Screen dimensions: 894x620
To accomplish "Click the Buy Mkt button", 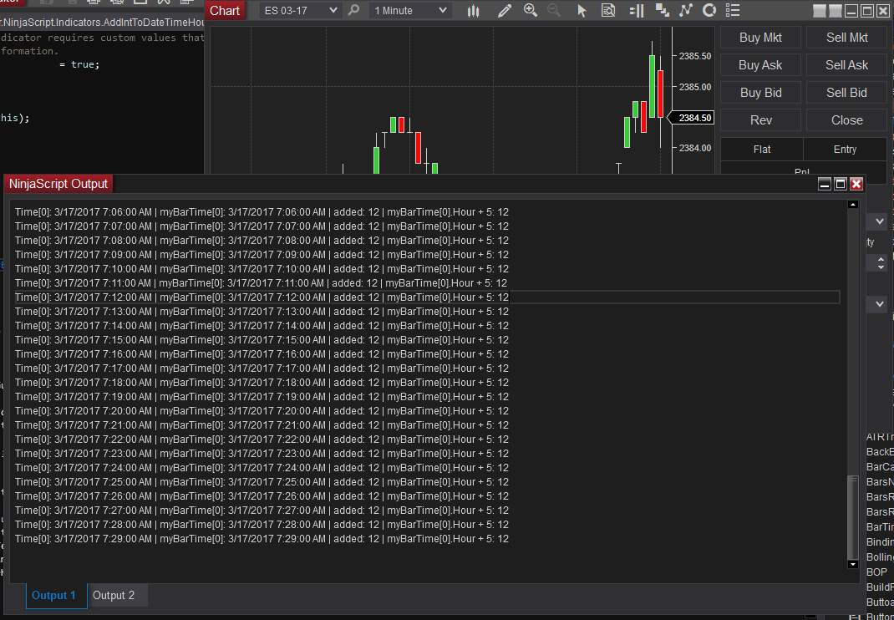I will pyautogui.click(x=760, y=38).
